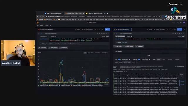The image size is (188, 106).
Task: Toggle the Wrap lines switch
Action: (x=139, y=59)
